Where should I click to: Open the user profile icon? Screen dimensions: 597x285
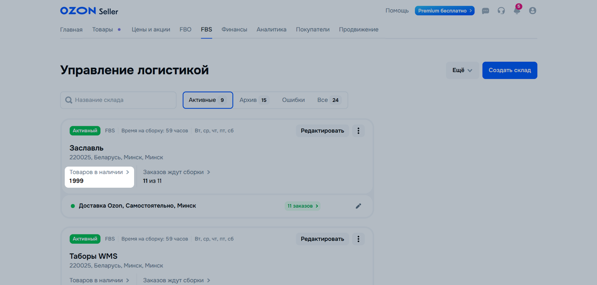pos(532,11)
